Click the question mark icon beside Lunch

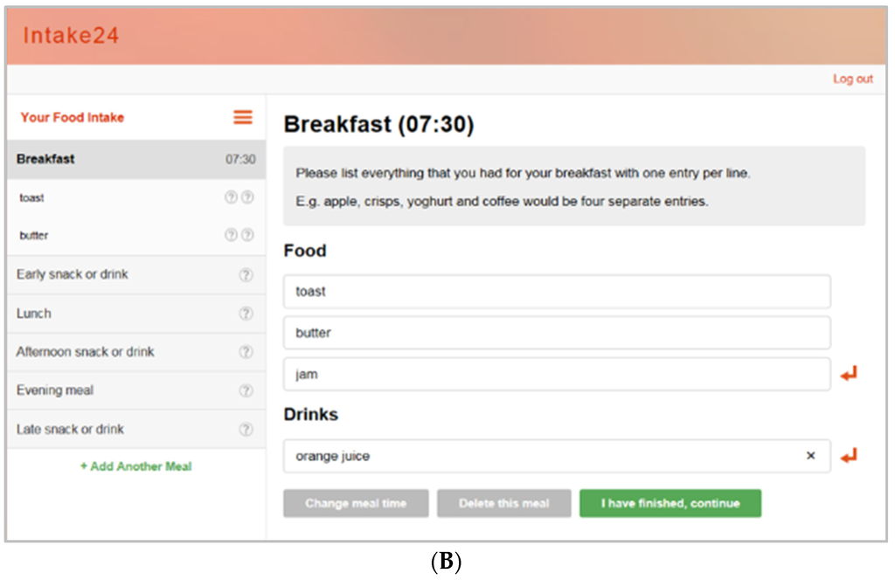point(246,314)
